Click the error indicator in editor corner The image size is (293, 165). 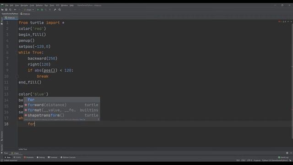279,22
